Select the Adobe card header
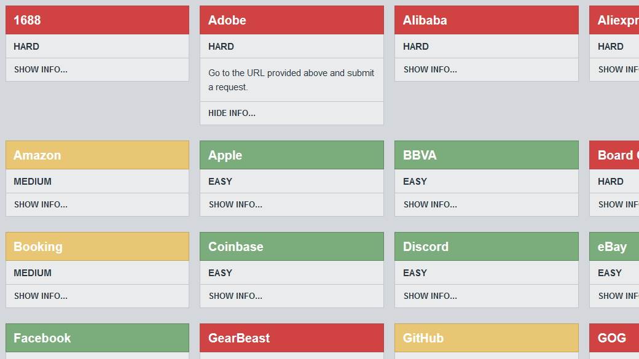Image resolution: width=639 pixels, height=359 pixels. pos(291,20)
